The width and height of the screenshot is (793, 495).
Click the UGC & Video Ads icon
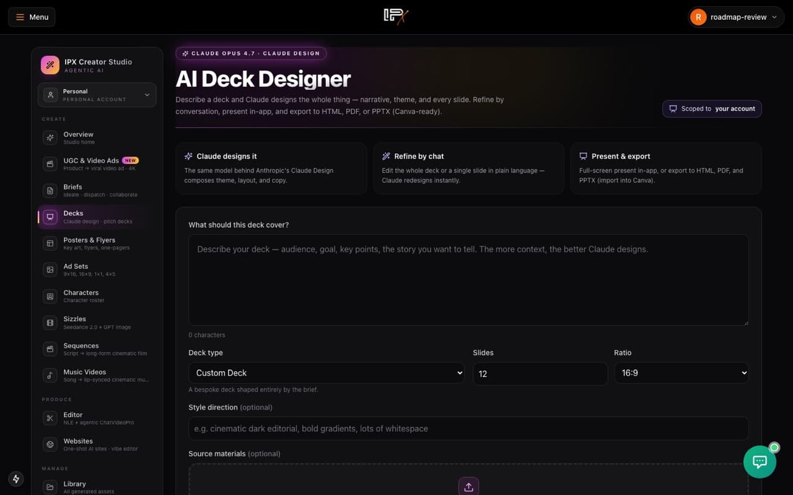50,164
